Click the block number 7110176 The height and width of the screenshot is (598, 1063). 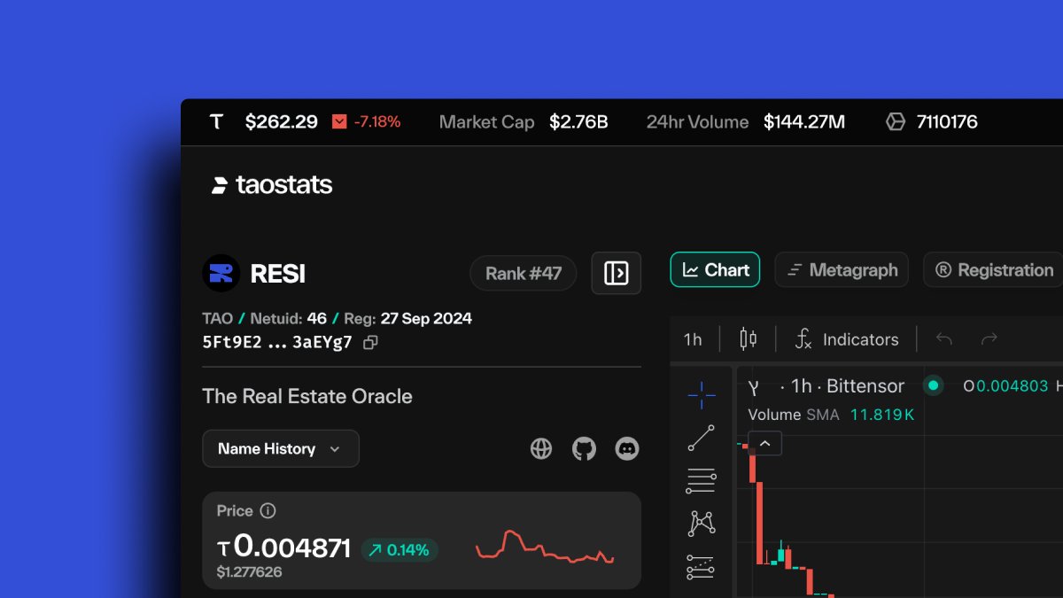(947, 122)
